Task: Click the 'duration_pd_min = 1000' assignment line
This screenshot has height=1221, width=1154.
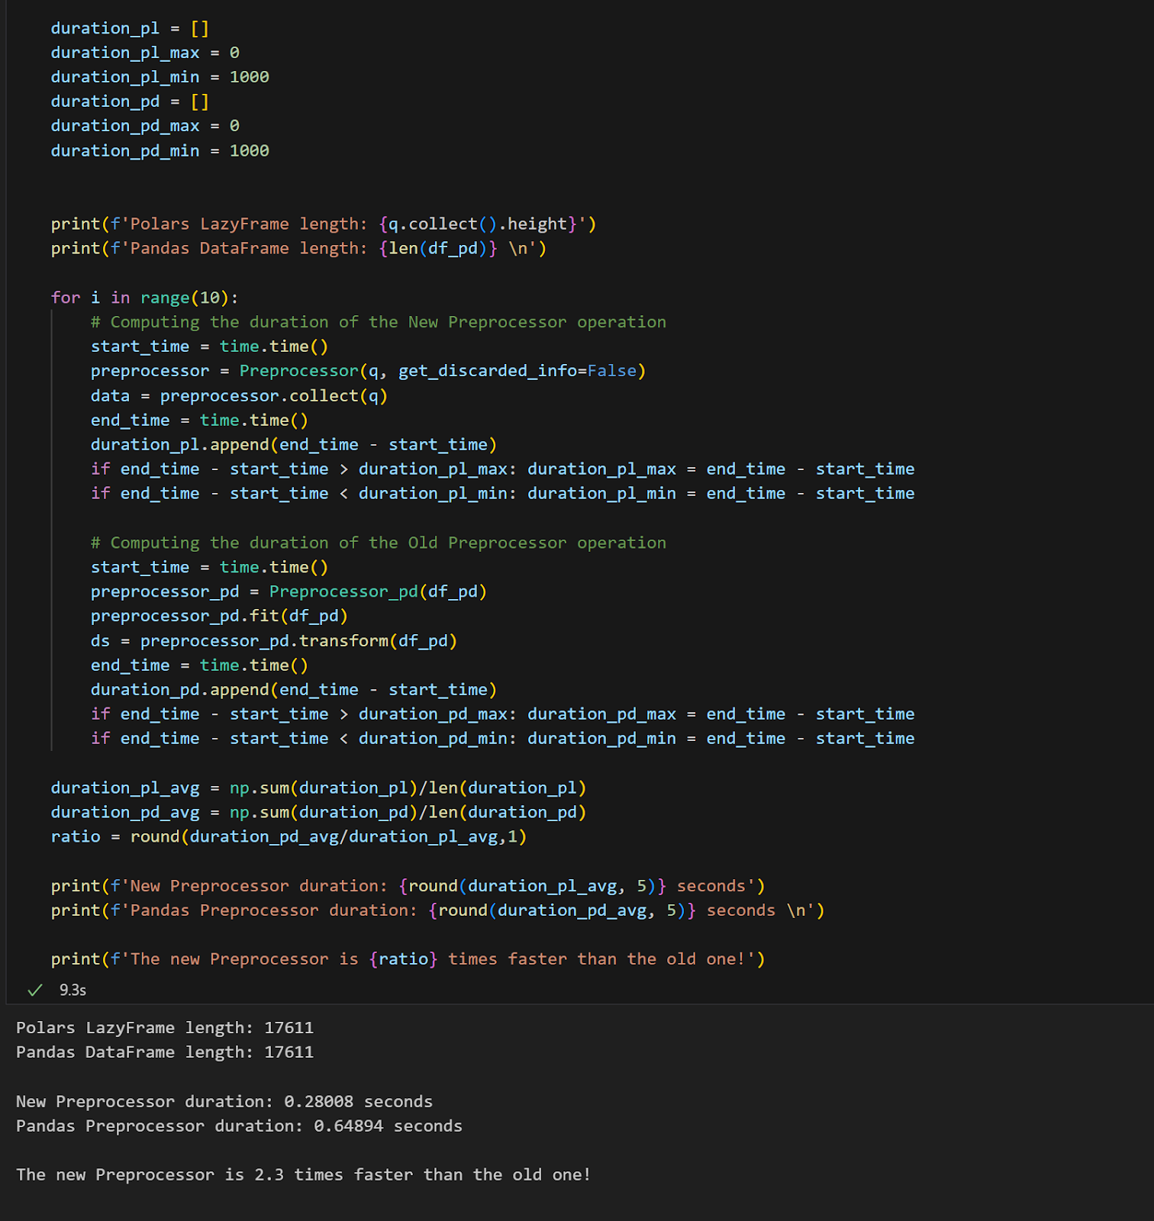Action: tap(160, 150)
